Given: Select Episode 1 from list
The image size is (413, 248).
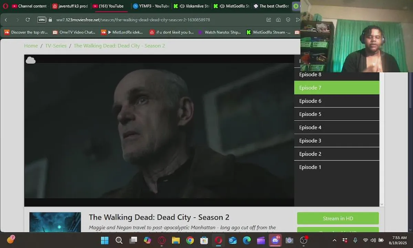Looking at the screenshot, I should pyautogui.click(x=337, y=167).
